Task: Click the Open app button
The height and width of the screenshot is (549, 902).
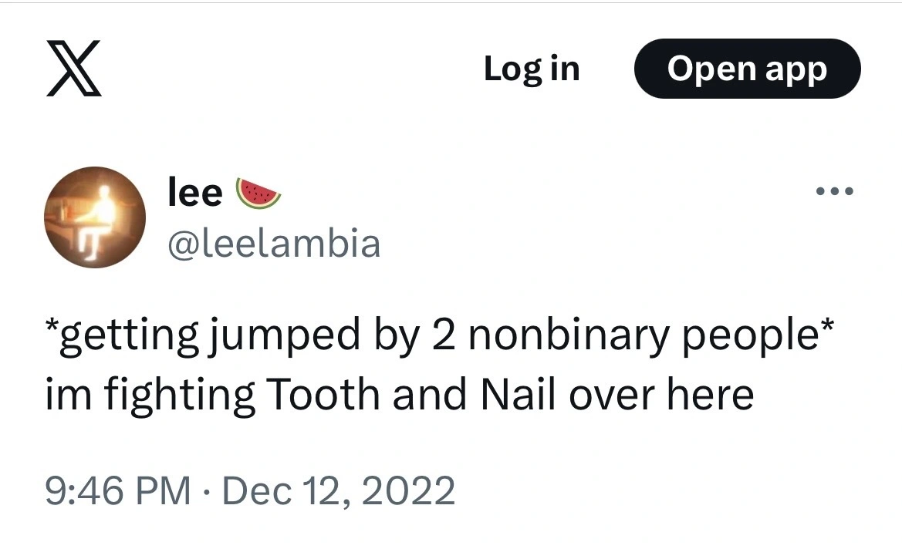Action: (746, 69)
